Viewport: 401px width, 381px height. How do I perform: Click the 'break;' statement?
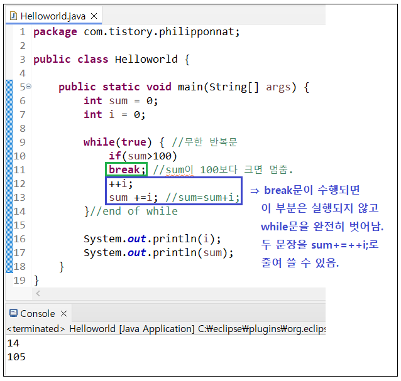127,169
